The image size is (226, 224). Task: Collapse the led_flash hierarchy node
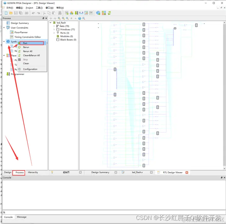(x=50, y=23)
